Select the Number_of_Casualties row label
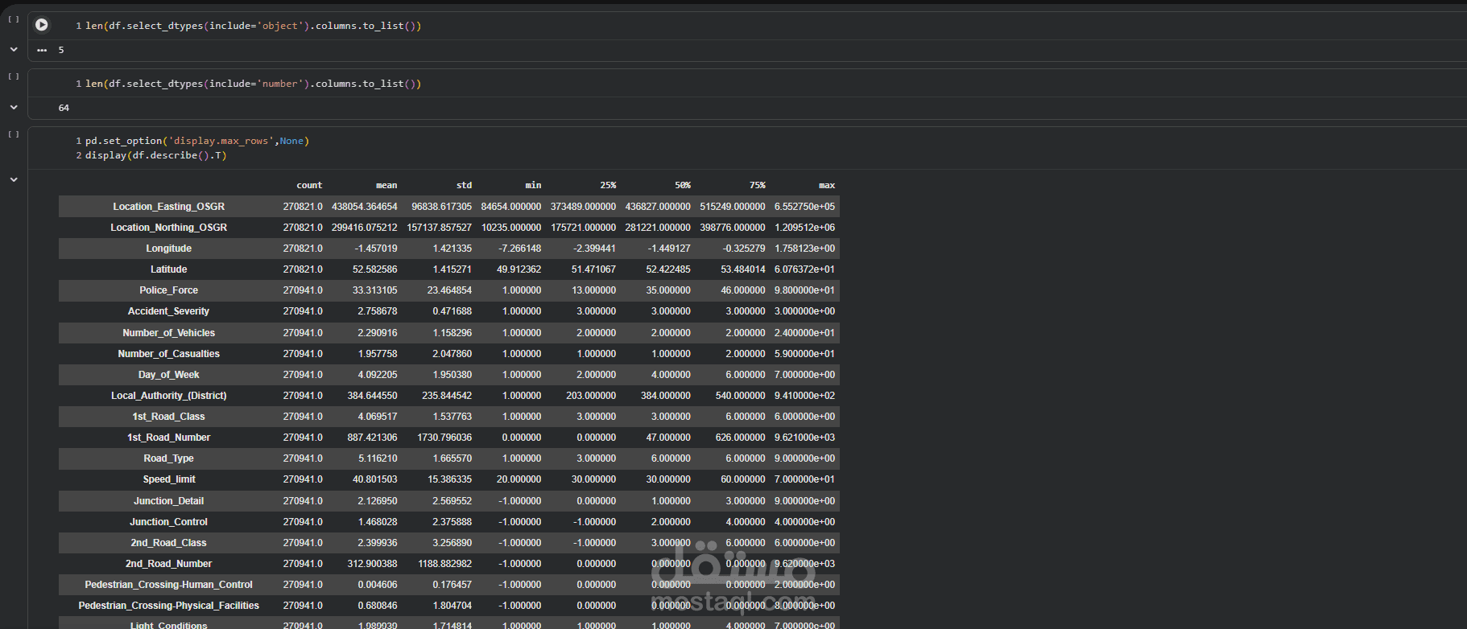 168,354
